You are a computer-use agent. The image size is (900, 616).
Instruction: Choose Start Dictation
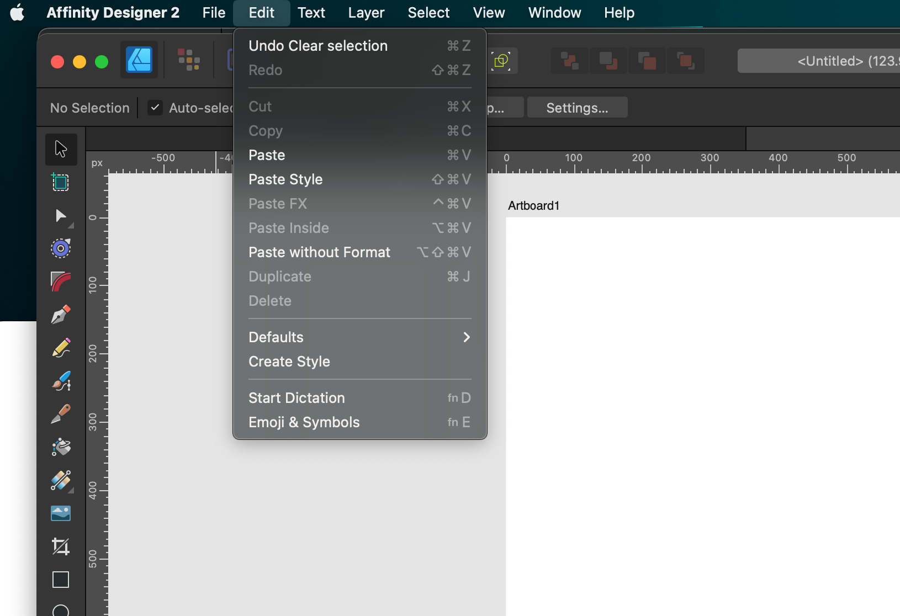click(360, 398)
